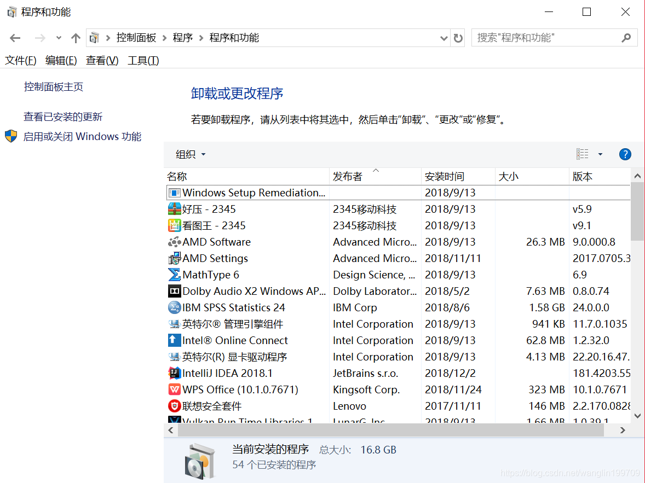
Task: Click the version 11.7.0.1035
Action: (x=600, y=324)
